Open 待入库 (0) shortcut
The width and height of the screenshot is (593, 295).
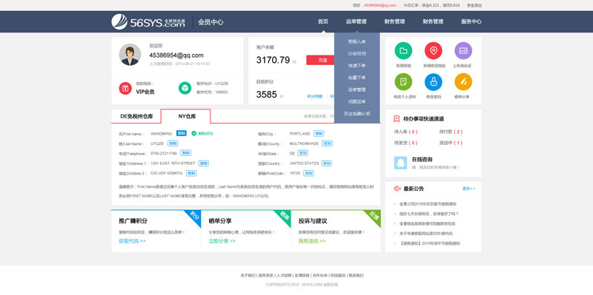pos(405,132)
